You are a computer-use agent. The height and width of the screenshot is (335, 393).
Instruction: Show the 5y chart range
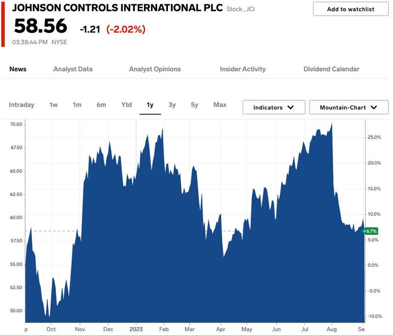194,105
